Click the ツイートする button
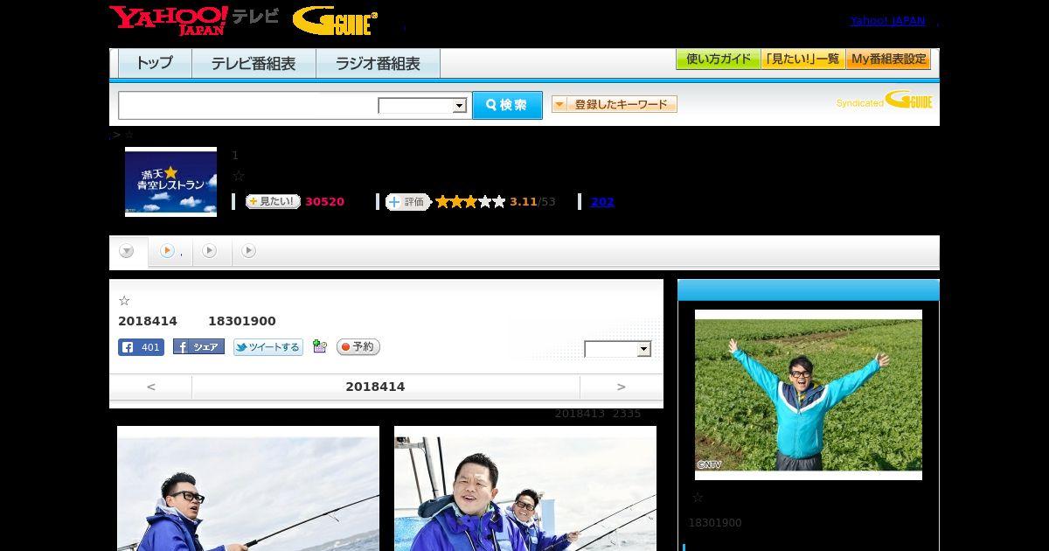 click(x=268, y=347)
